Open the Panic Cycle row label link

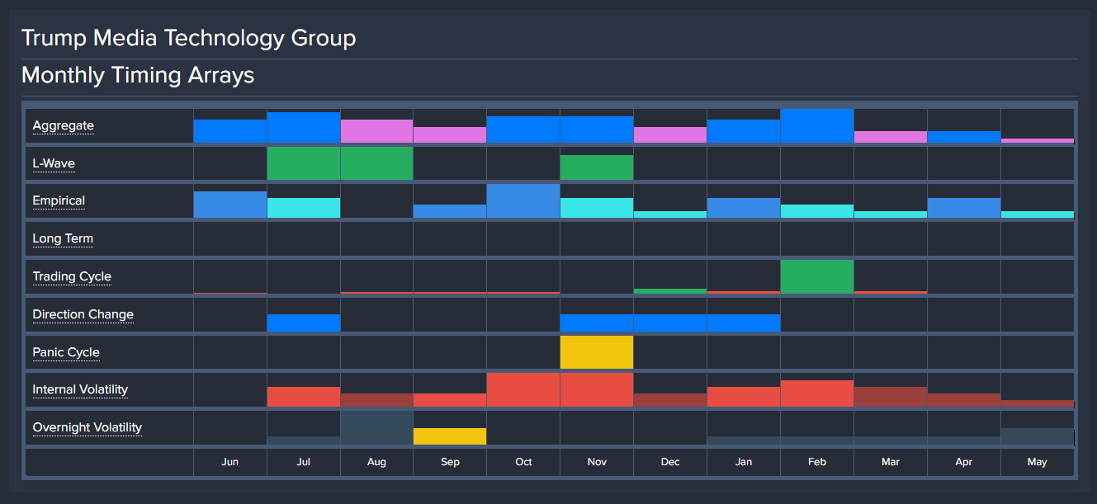click(x=66, y=352)
